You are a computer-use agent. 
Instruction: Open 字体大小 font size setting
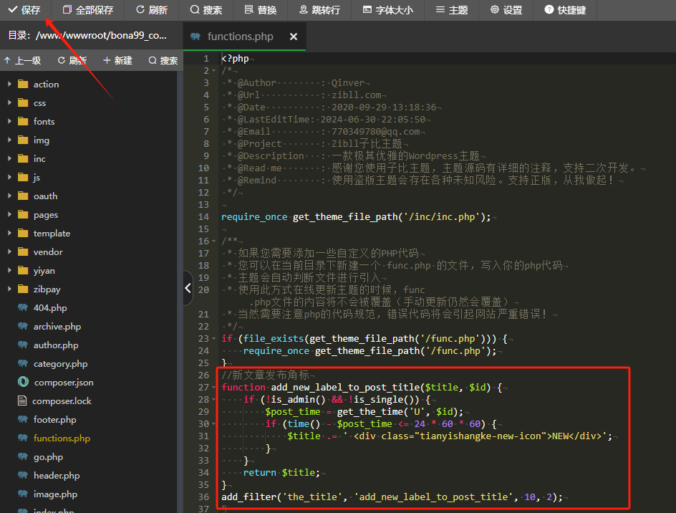[x=387, y=10]
